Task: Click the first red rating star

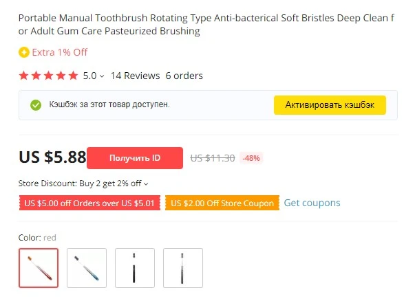Action: click(24, 76)
